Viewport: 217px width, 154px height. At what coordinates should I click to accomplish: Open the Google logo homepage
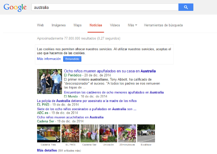15,7
